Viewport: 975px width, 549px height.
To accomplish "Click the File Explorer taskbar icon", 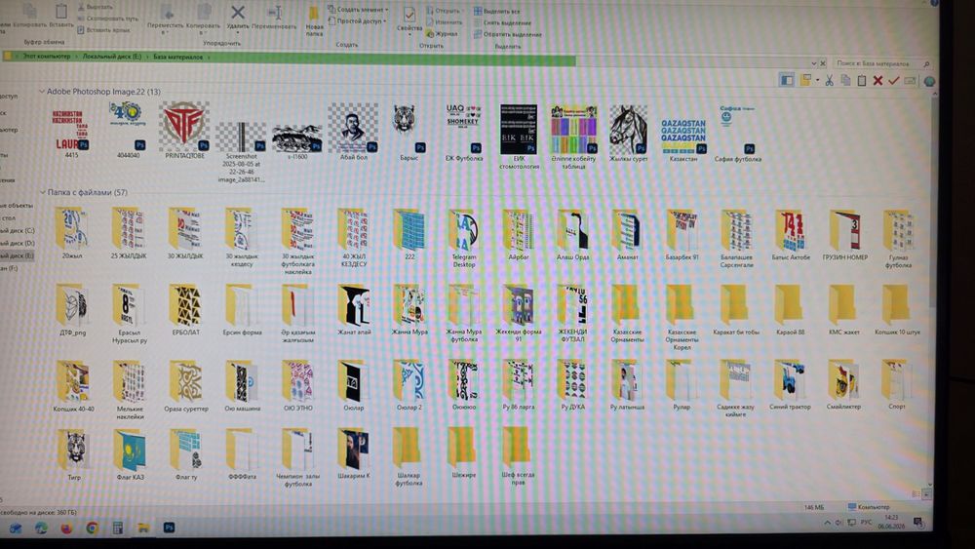I will coord(143,528).
